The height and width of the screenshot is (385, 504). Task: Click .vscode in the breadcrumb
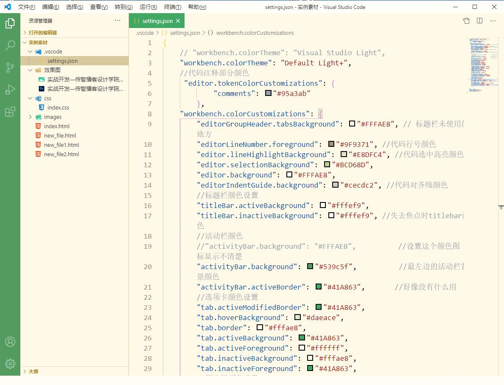[145, 33]
